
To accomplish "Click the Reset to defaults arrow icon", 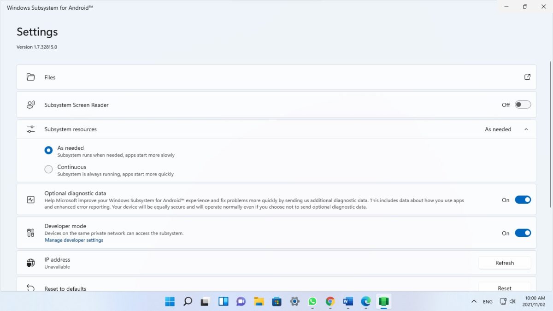I will [30, 288].
